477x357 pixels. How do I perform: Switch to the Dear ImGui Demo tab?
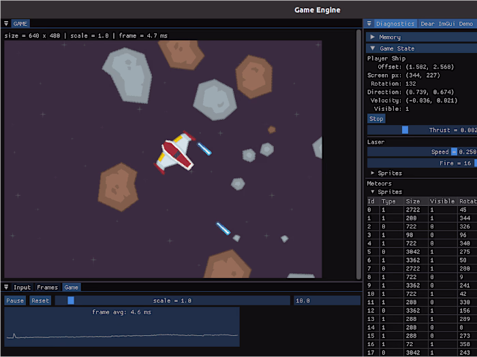point(446,24)
